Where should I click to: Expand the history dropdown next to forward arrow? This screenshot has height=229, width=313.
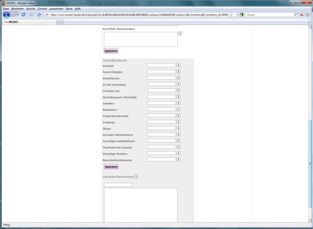coord(17,15)
